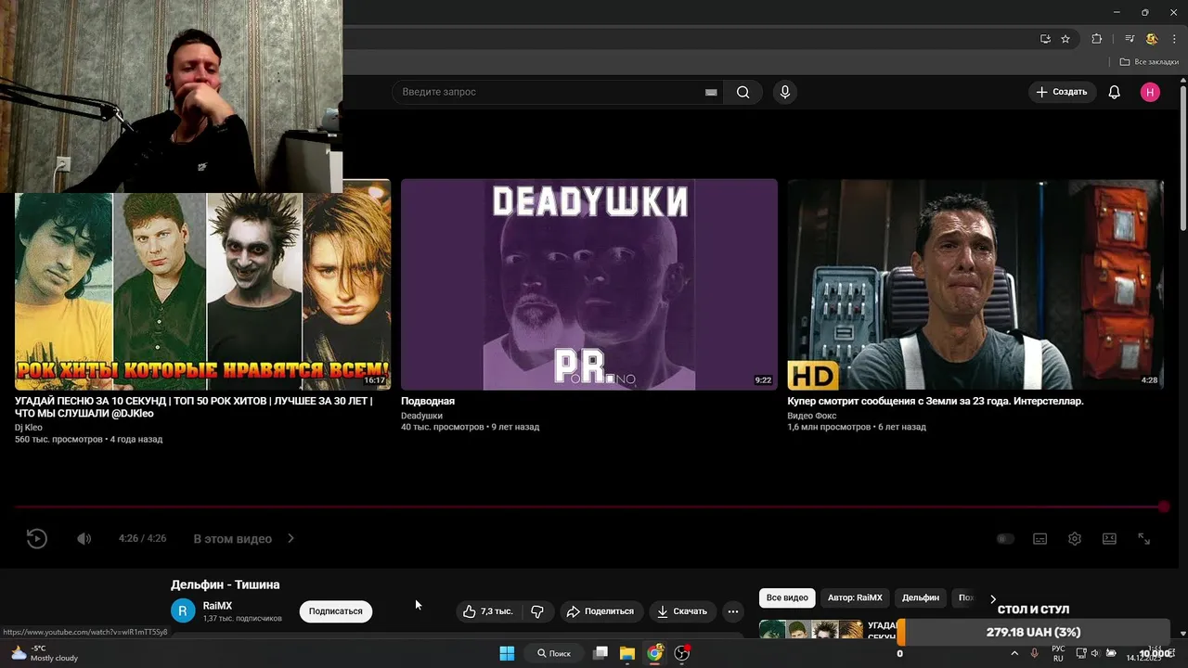Select the 'Все видео' filter chip
Image resolution: width=1188 pixels, height=668 pixels.
pyautogui.click(x=787, y=597)
